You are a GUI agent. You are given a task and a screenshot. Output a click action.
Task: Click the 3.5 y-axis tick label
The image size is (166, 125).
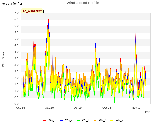[x=16, y=59]
